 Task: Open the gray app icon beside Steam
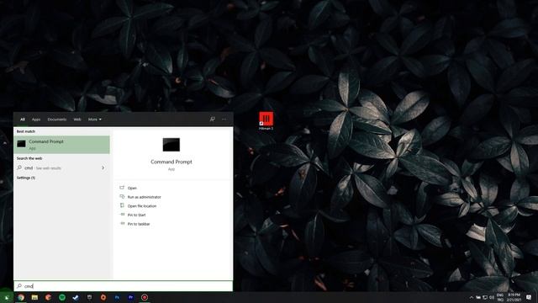coord(90,297)
